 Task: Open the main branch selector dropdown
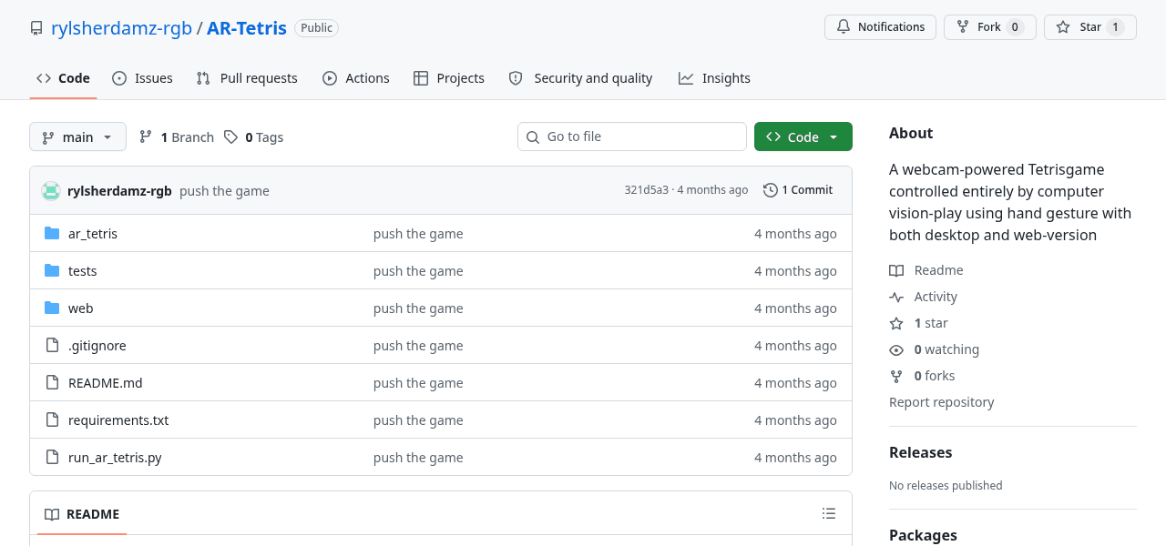coord(77,136)
